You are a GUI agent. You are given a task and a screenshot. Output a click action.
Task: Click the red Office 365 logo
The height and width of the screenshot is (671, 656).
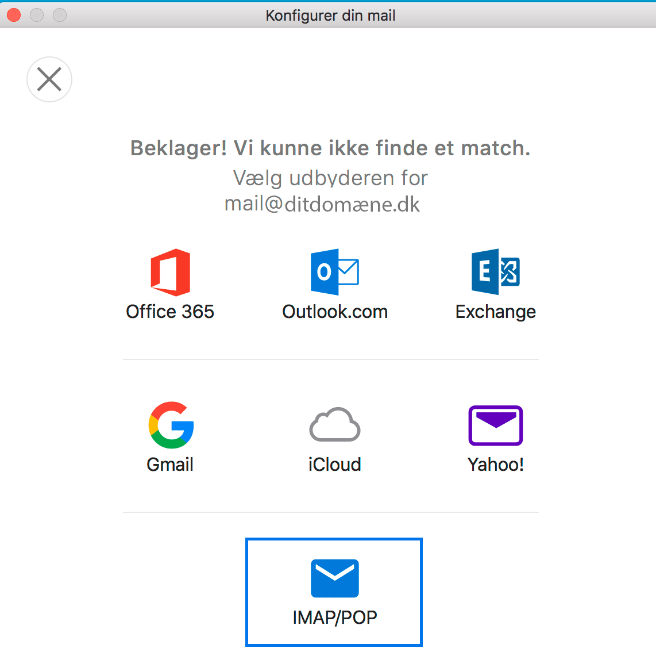click(170, 272)
